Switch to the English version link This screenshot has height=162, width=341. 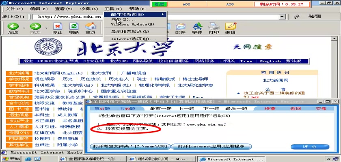coord(270,61)
